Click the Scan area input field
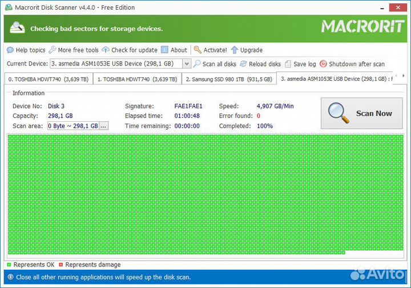411x288 pixels. click(x=72, y=126)
